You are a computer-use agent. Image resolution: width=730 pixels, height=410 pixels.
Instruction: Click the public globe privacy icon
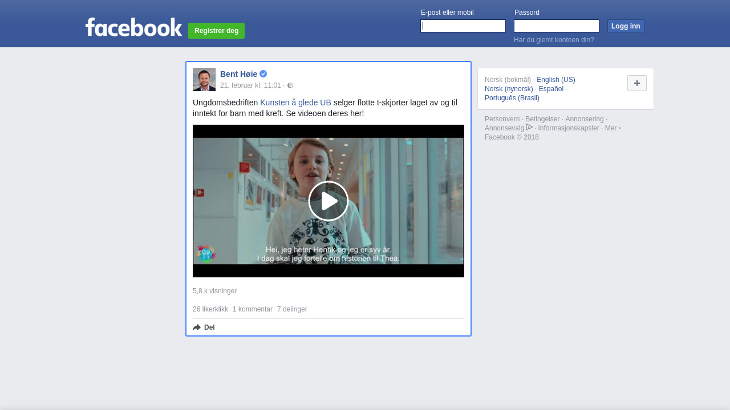tap(290, 85)
